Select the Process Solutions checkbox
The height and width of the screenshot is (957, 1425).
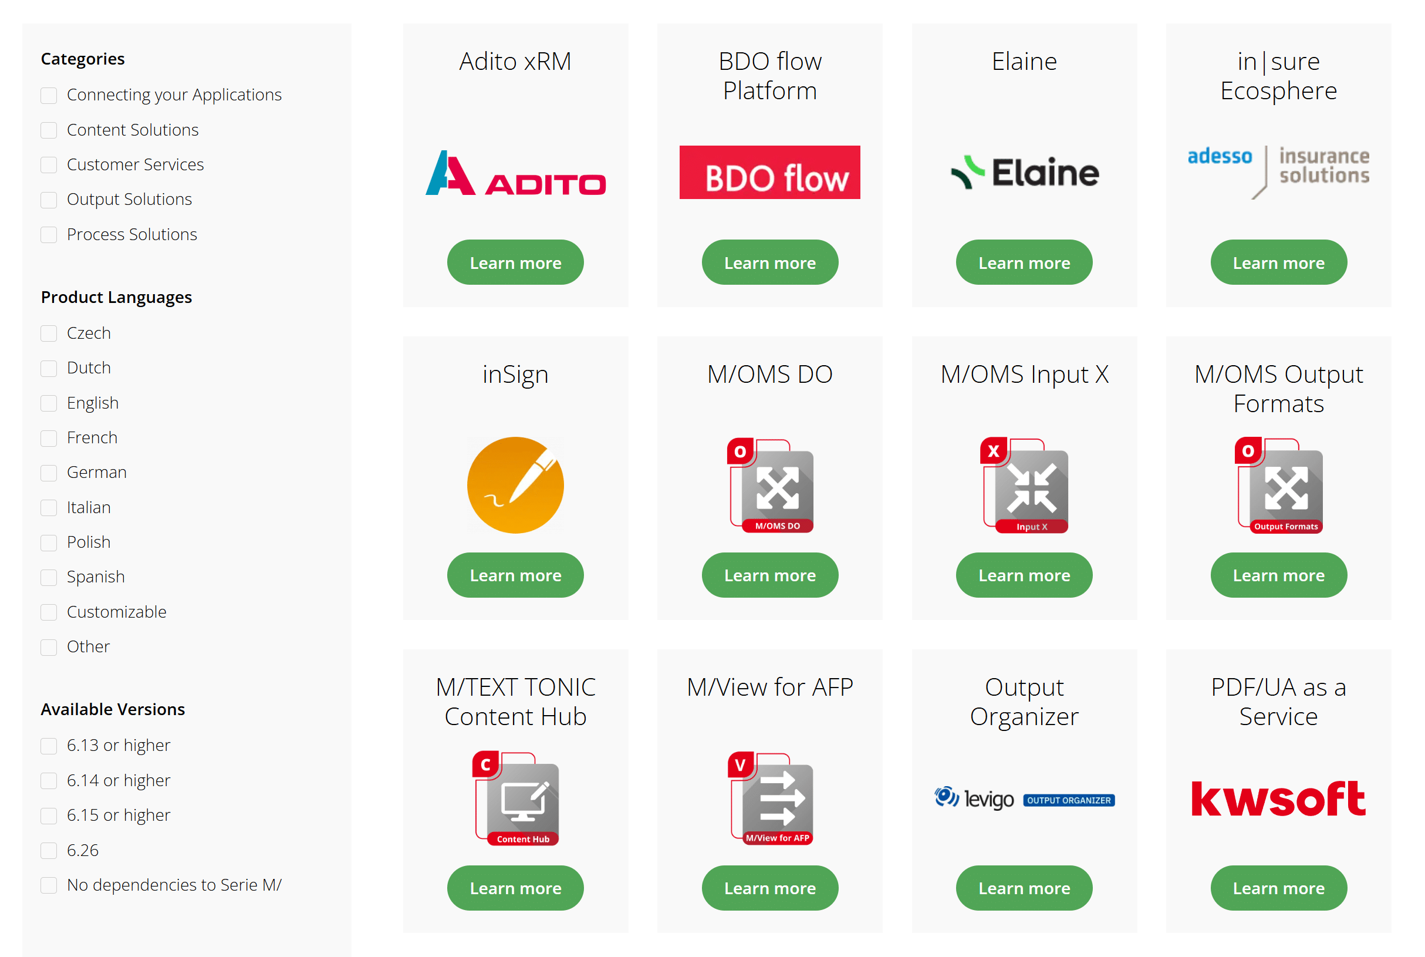coord(49,234)
